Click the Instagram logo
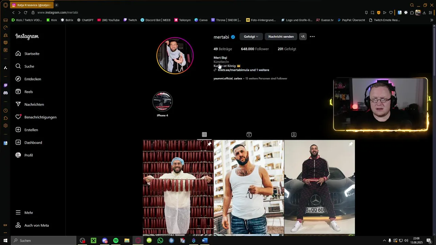 click(x=27, y=36)
